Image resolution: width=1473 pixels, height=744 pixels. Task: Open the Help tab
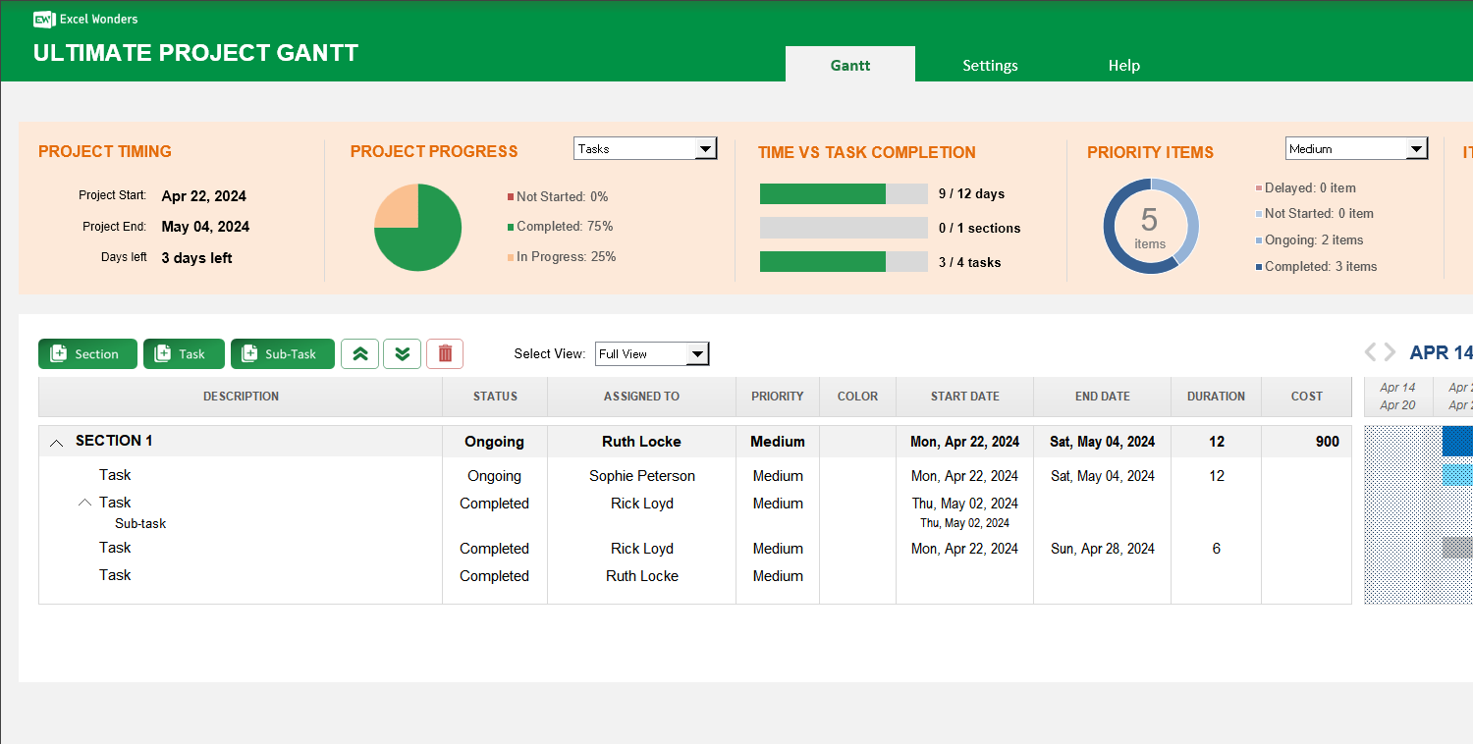click(x=1124, y=65)
